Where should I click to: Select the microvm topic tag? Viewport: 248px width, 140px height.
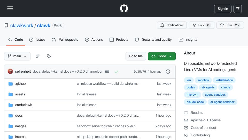click(x=192, y=95)
